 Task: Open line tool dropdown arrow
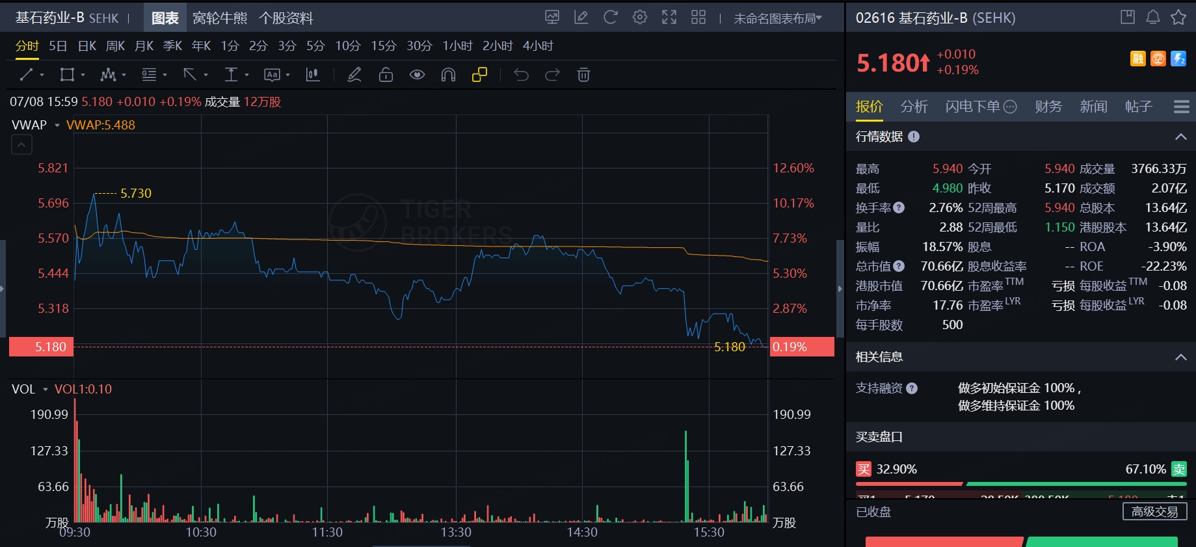click(x=42, y=75)
